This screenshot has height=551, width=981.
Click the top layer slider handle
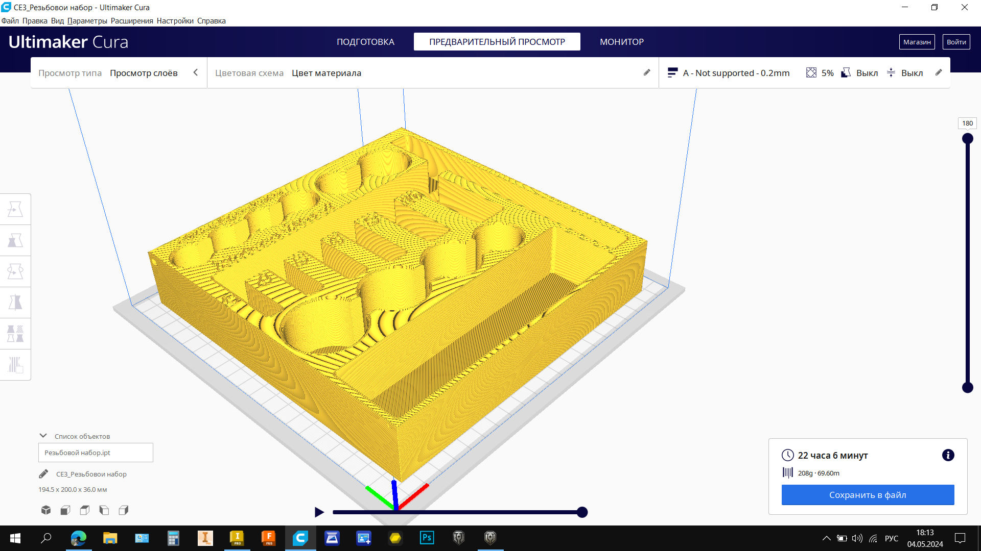[967, 139]
